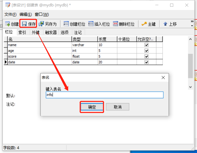Toggle allow-null checkbox for age row

[146, 51]
